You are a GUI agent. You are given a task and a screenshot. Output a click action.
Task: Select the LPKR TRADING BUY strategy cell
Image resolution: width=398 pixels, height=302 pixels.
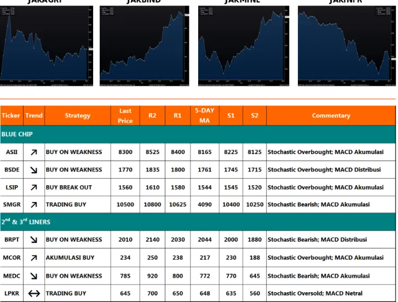coord(78,293)
